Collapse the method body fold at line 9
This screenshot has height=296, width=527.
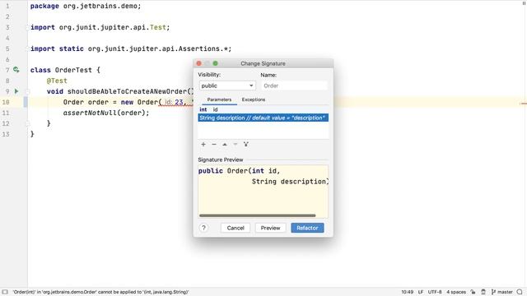(x=28, y=91)
